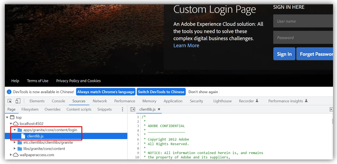Screen dimensions: 337x164
Task: Open the Help footer link
Action: tap(15, 81)
